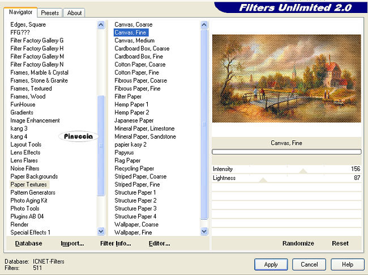Pick Filter Factory Gallery N

[37, 65]
